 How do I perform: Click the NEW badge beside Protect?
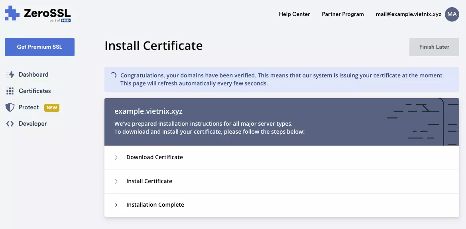click(x=52, y=108)
